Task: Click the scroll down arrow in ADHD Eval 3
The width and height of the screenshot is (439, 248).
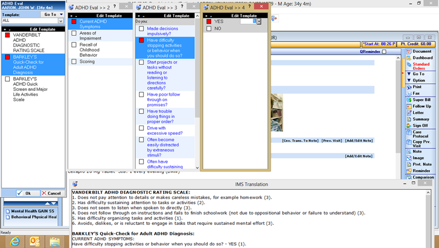Action: coord(197,167)
